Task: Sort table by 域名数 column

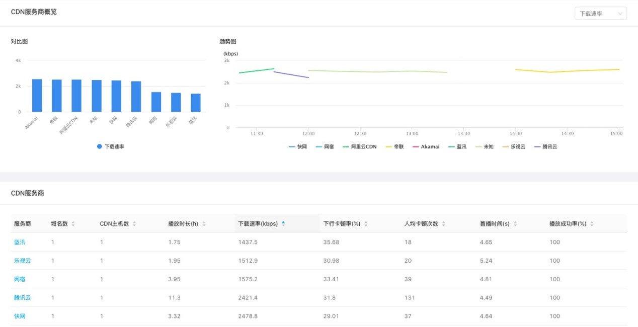Action: [63, 224]
